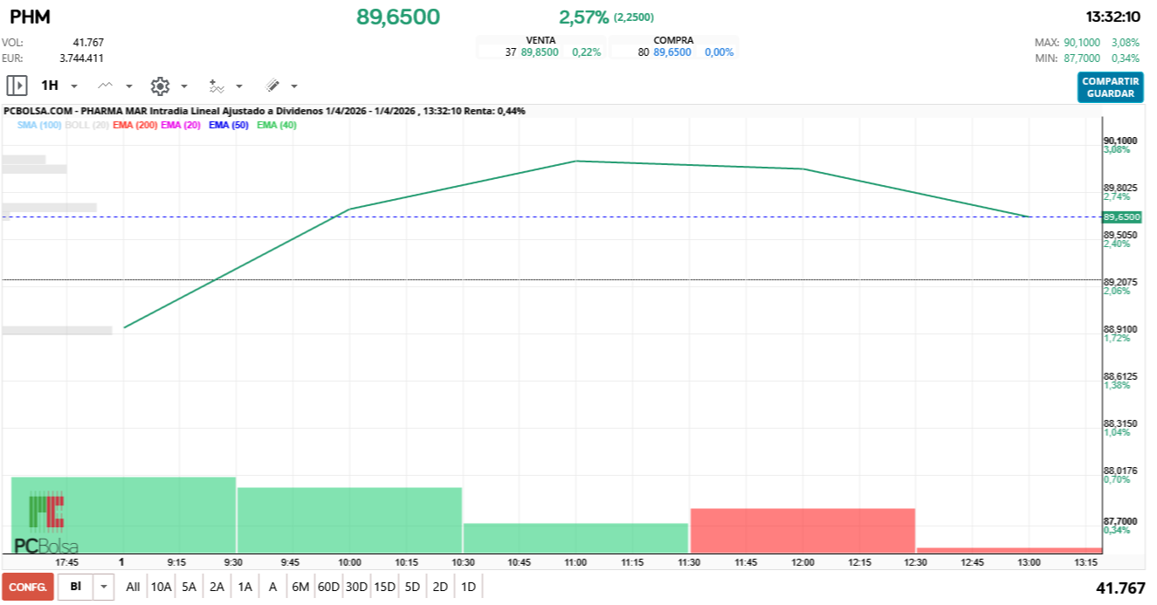1157x605 pixels.
Task: Toggle the side panel icon
Action: point(17,86)
